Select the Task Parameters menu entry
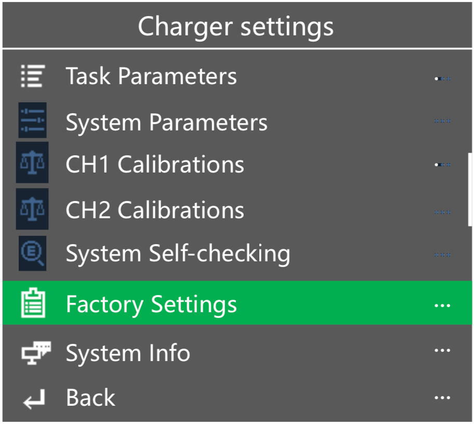Image resolution: width=474 pixels, height=425 pixels. 151,76
